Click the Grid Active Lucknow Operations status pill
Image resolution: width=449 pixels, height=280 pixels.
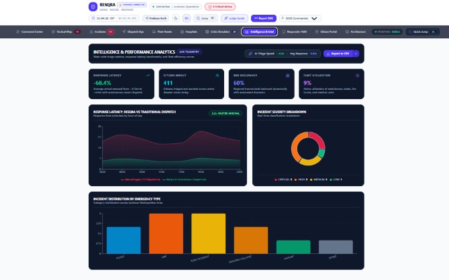(x=176, y=7)
